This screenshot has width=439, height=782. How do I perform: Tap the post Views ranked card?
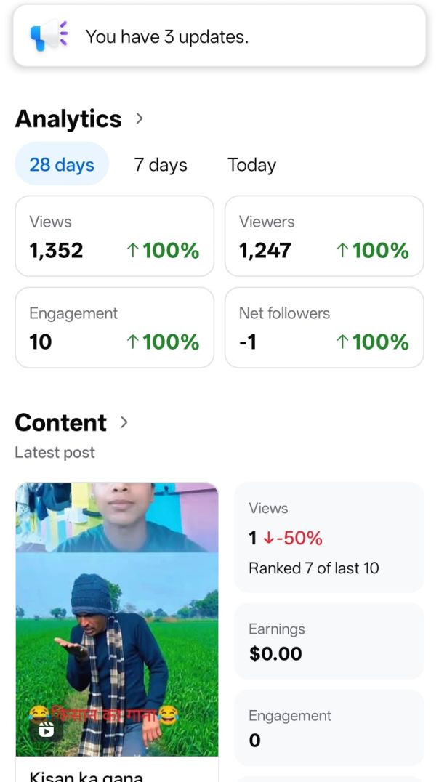[x=329, y=538]
